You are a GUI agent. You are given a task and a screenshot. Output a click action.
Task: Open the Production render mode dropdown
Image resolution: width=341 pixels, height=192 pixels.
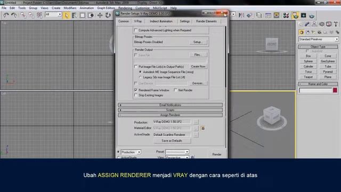131,152
